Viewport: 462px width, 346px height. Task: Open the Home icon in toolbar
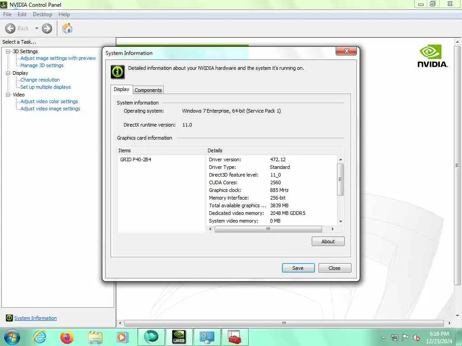point(67,28)
